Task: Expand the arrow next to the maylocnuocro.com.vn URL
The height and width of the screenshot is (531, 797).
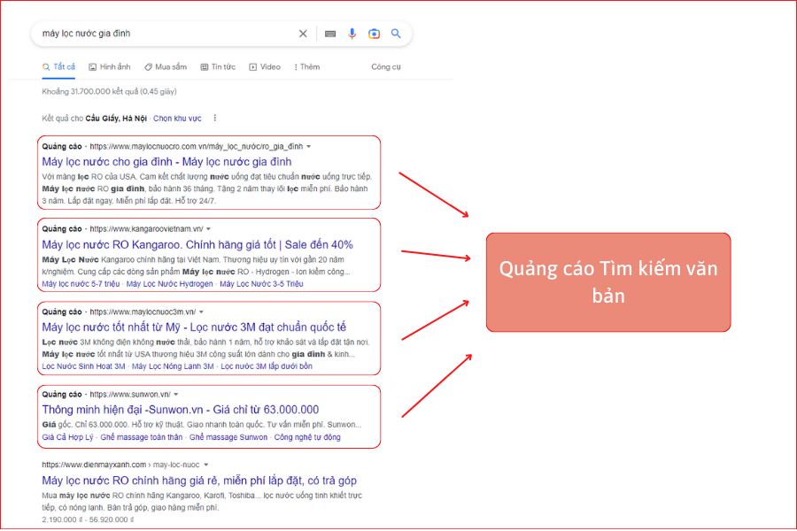Action: (308, 147)
